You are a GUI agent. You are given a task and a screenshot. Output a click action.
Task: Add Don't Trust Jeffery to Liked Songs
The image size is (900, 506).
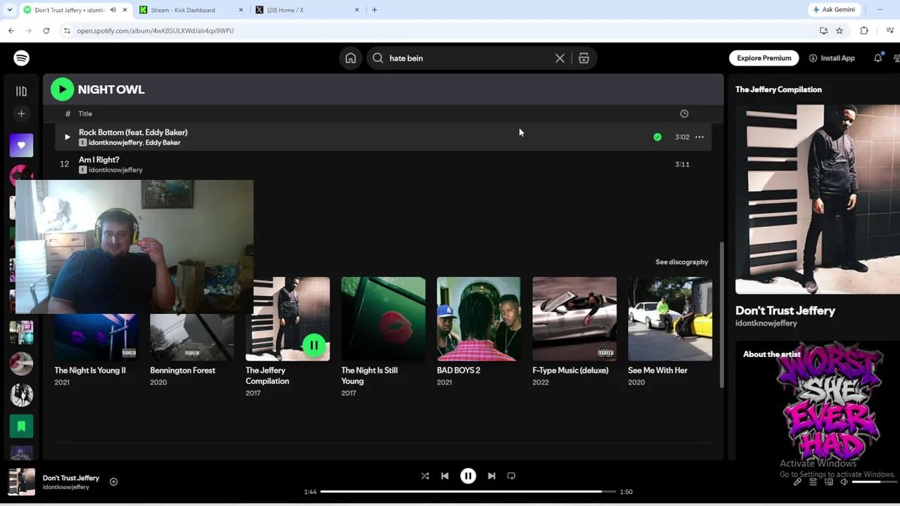[113, 482]
